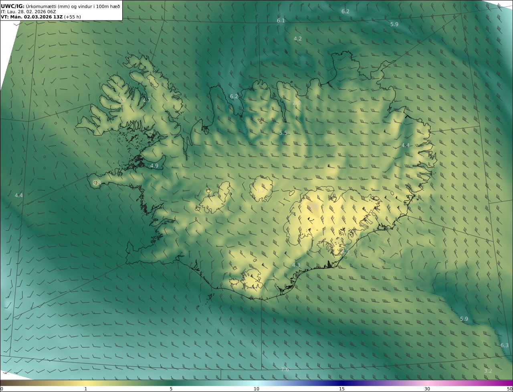Click the 7.6 value label
The width and height of the screenshot is (513, 392).
pyautogui.click(x=285, y=369)
